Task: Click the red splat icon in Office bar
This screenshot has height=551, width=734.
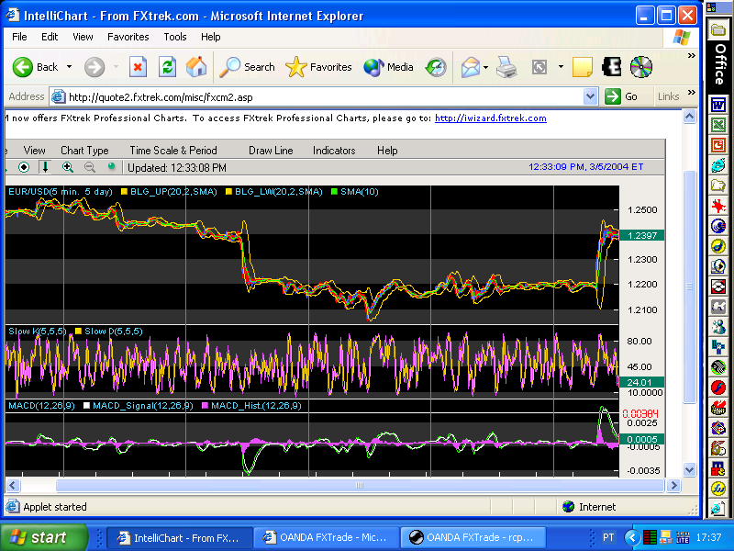Action: 718,205
